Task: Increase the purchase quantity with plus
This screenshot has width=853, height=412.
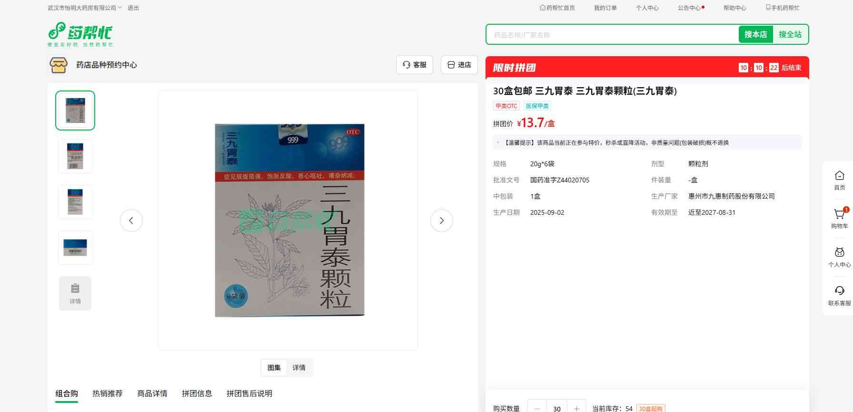Action: coord(576,408)
